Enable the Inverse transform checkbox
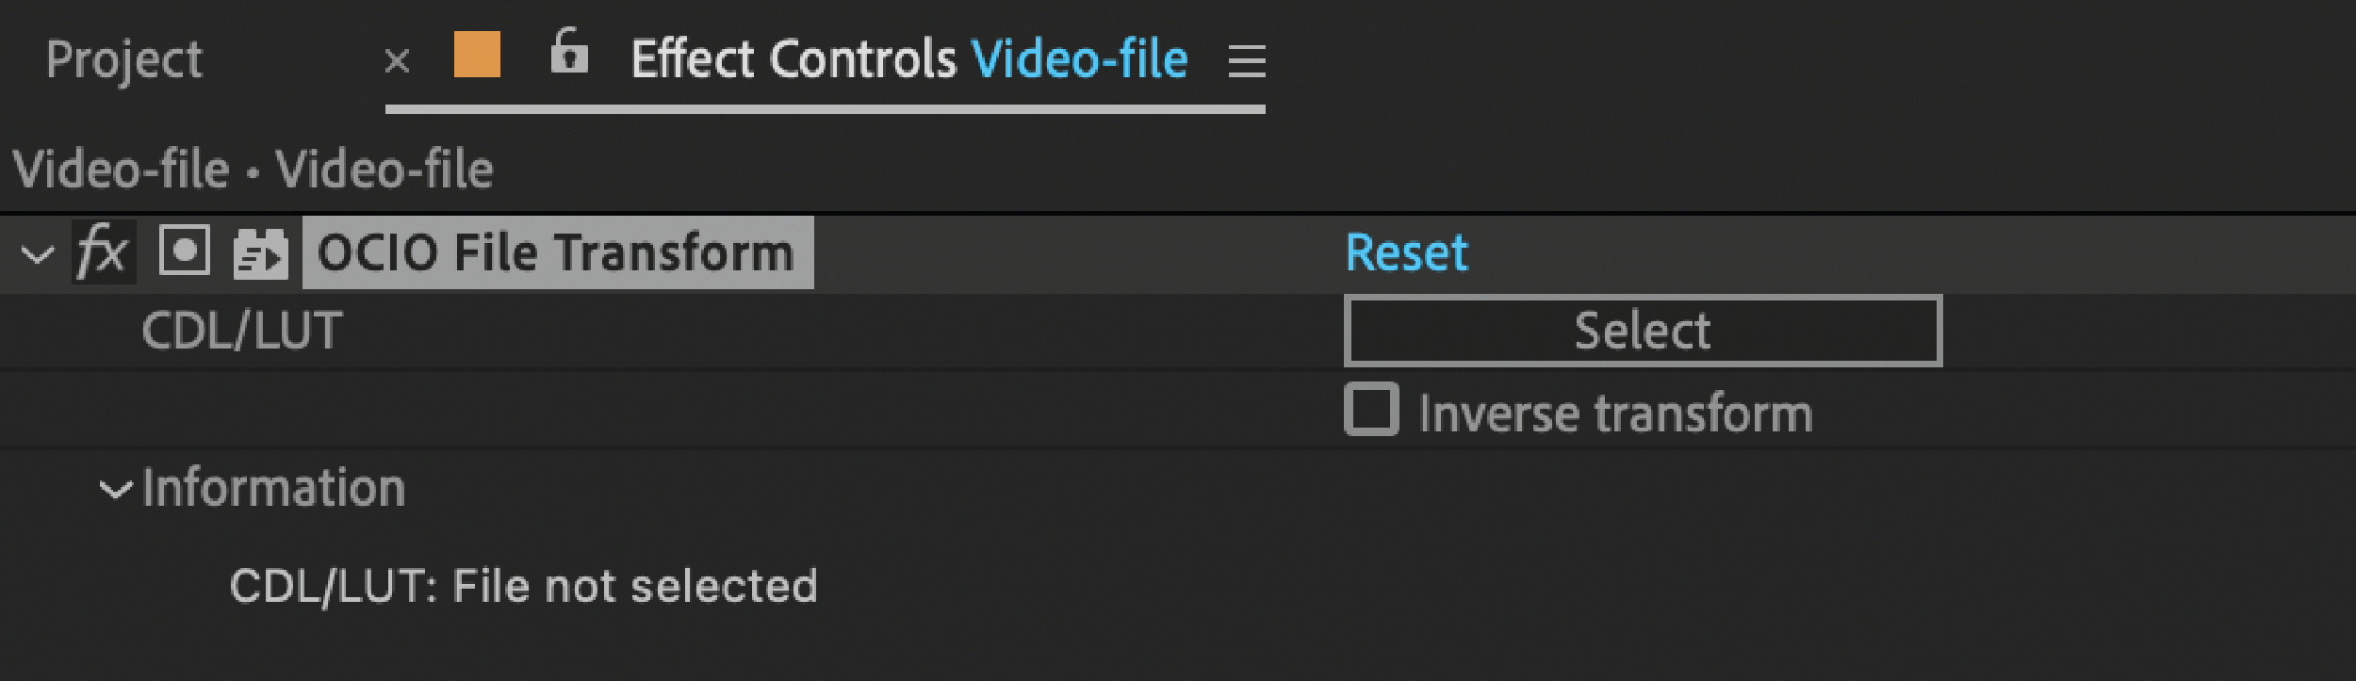2356x681 pixels. click(x=1372, y=411)
